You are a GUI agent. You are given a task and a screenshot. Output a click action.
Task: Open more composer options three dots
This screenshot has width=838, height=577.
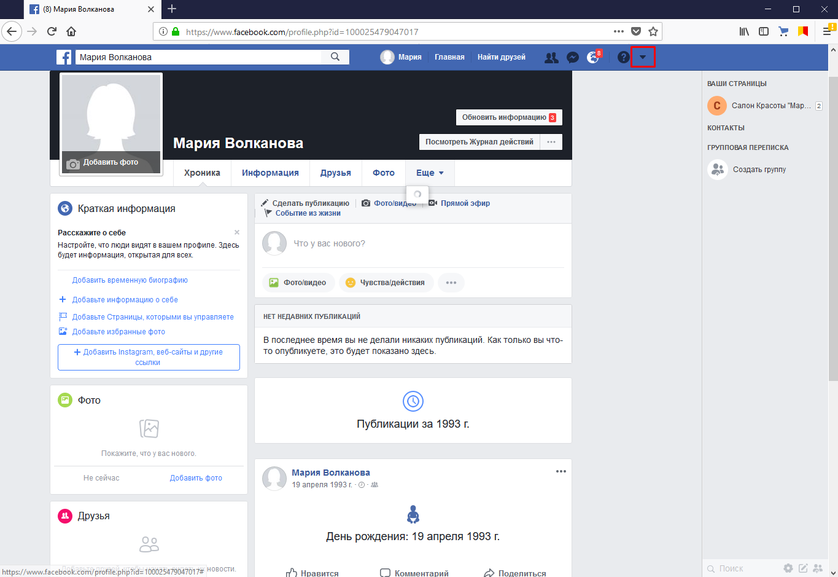tap(451, 283)
